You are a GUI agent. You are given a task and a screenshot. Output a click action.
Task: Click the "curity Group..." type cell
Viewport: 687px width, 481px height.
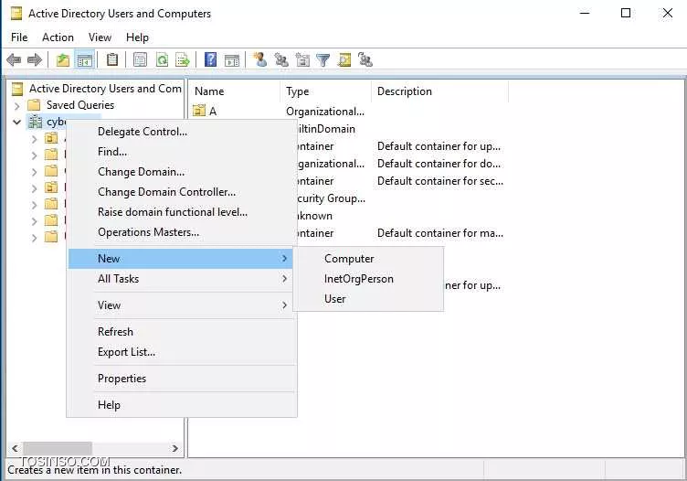[332, 198]
